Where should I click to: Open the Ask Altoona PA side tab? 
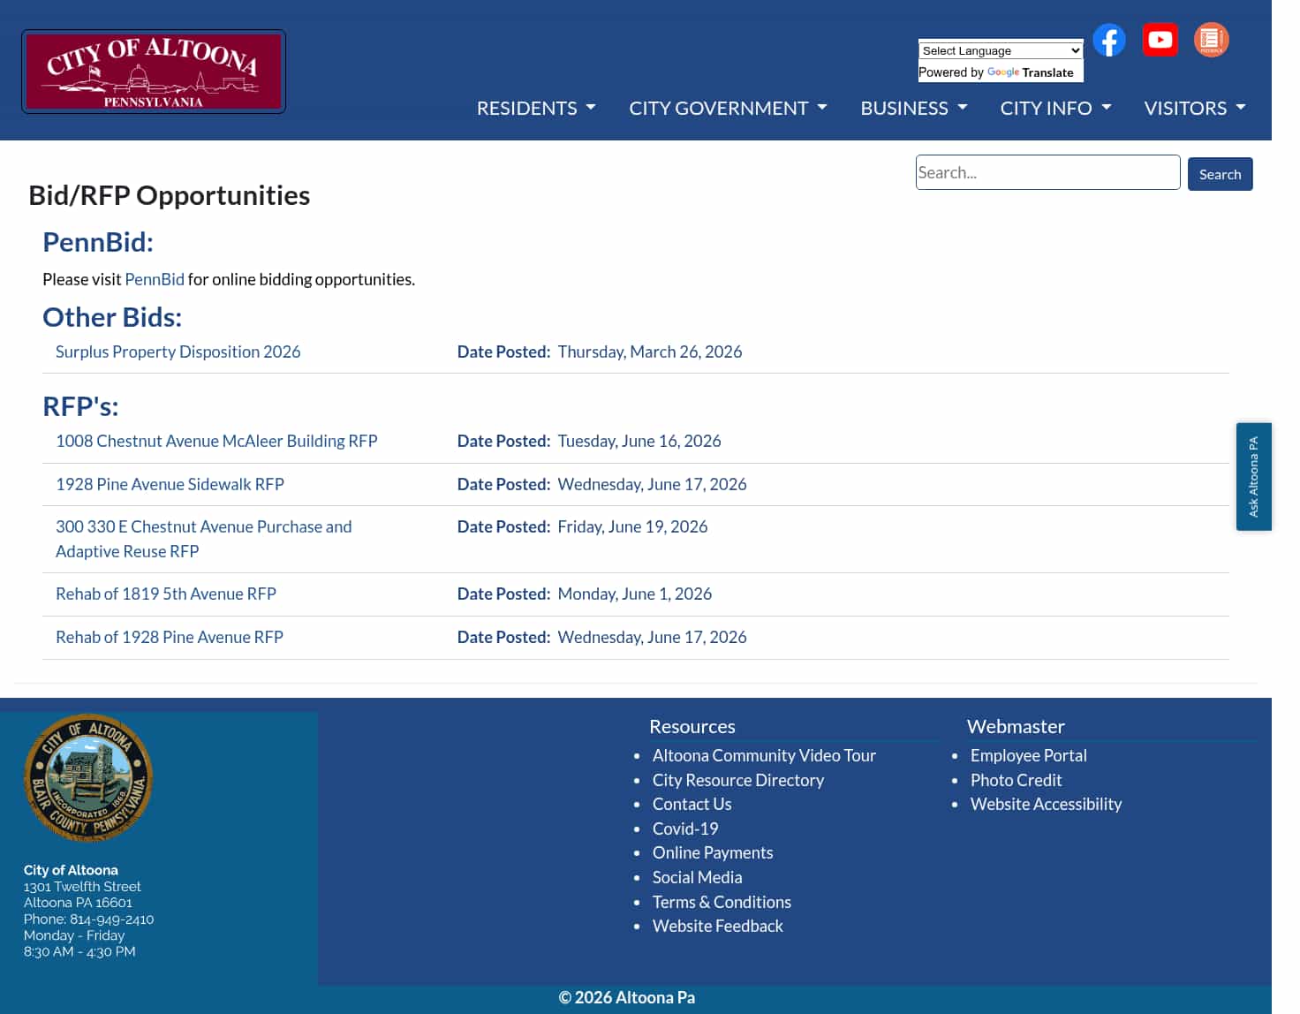pyautogui.click(x=1253, y=477)
